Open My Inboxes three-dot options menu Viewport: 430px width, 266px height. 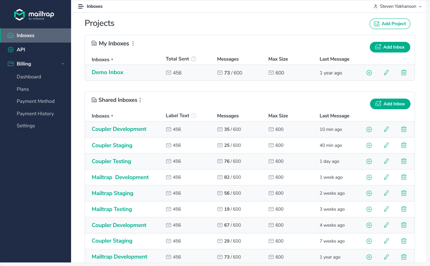coord(133,44)
